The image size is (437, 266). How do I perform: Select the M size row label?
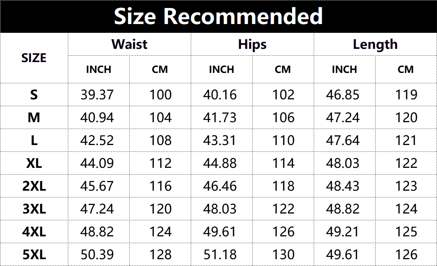34,117
